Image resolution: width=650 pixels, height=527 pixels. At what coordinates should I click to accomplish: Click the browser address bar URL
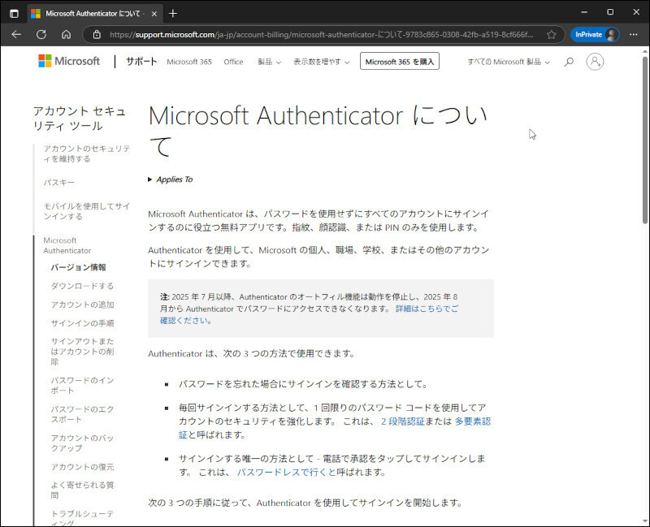coord(321,34)
